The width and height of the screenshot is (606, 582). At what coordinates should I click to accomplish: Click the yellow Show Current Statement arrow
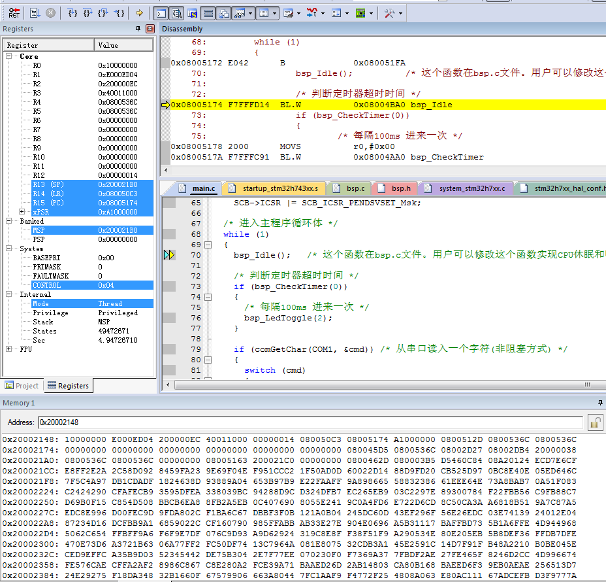(x=140, y=12)
